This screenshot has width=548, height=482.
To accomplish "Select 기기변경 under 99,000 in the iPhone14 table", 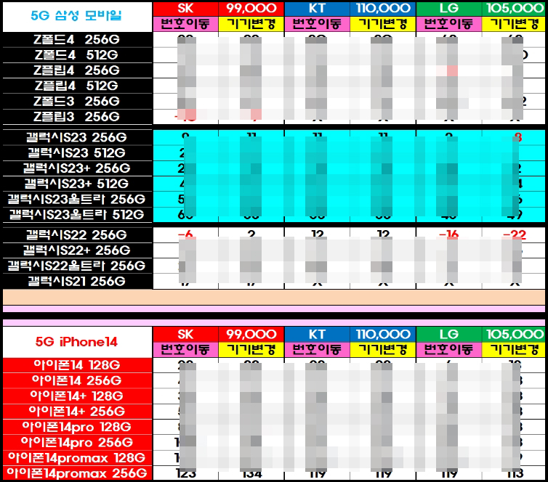I will 251,350.
